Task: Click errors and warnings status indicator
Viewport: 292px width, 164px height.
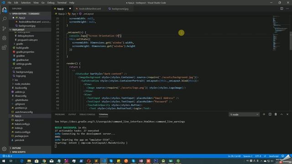Action: pos(7,156)
